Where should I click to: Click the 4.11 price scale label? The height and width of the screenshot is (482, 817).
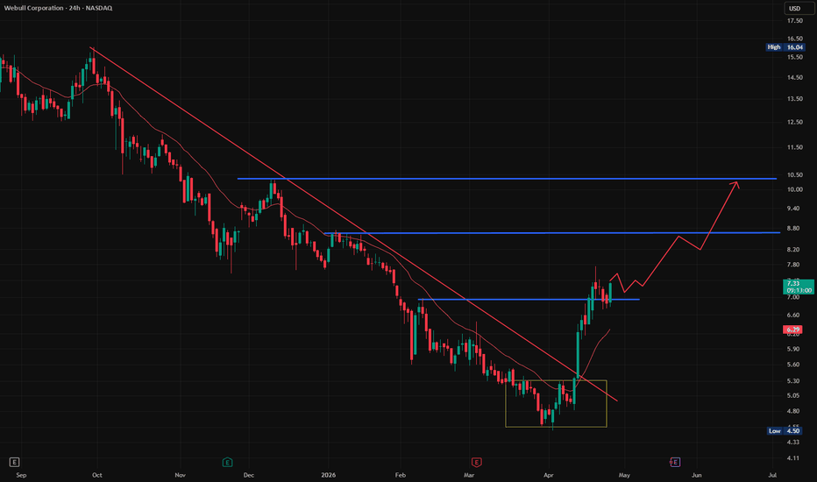pos(793,458)
